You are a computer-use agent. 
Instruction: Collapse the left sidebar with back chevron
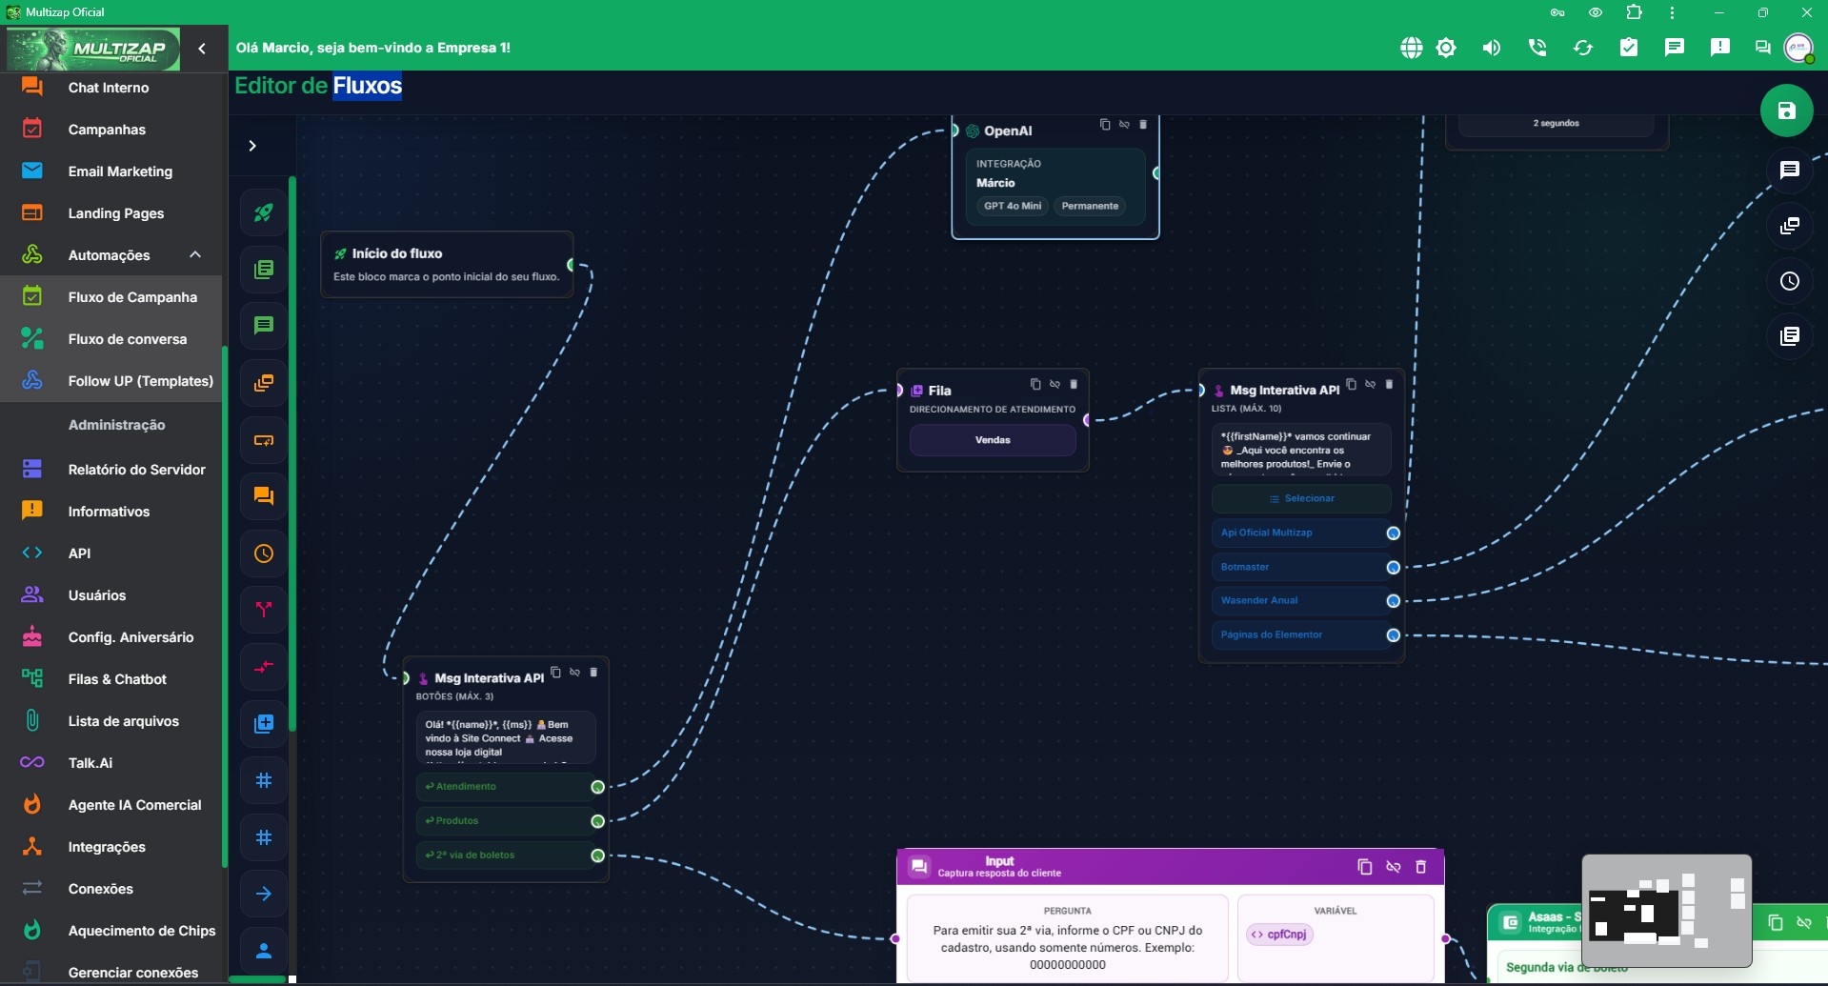pos(202,48)
